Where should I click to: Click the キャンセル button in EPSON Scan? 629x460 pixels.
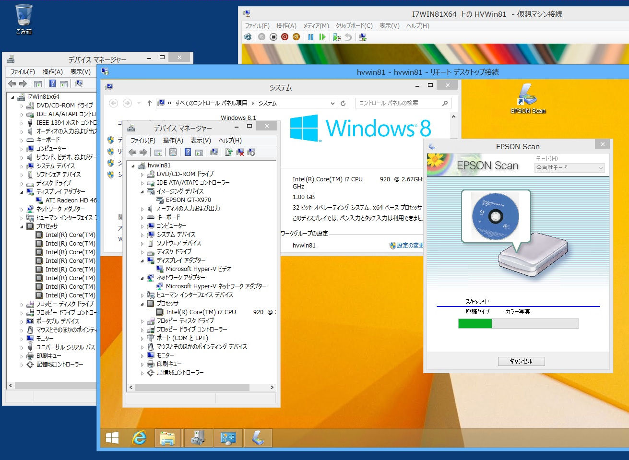pyautogui.click(x=521, y=361)
